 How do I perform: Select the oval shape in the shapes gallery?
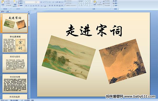click(90, 1)
